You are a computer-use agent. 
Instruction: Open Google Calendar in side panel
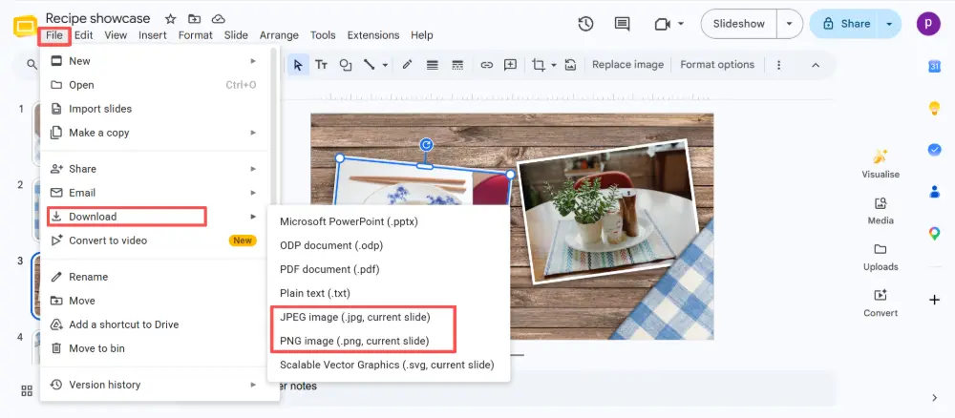coord(934,66)
